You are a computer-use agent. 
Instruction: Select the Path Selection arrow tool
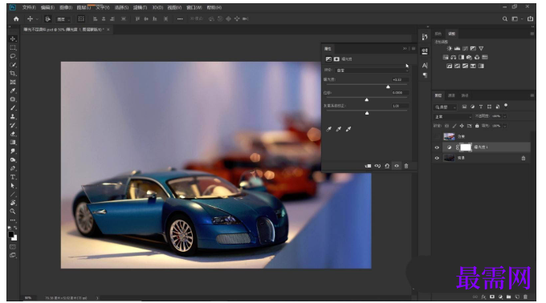pyautogui.click(x=13, y=185)
